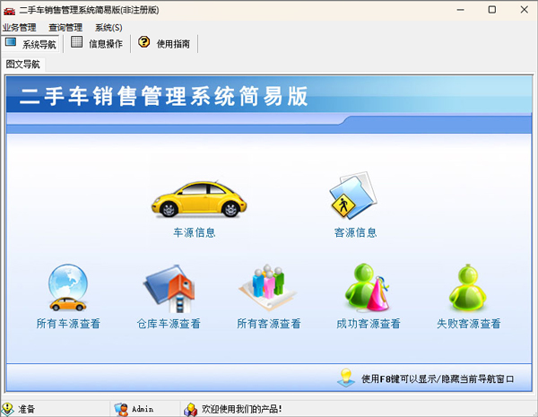Click the 系统导航 monitor icon in toolbar
The height and width of the screenshot is (417, 538).
pos(11,42)
